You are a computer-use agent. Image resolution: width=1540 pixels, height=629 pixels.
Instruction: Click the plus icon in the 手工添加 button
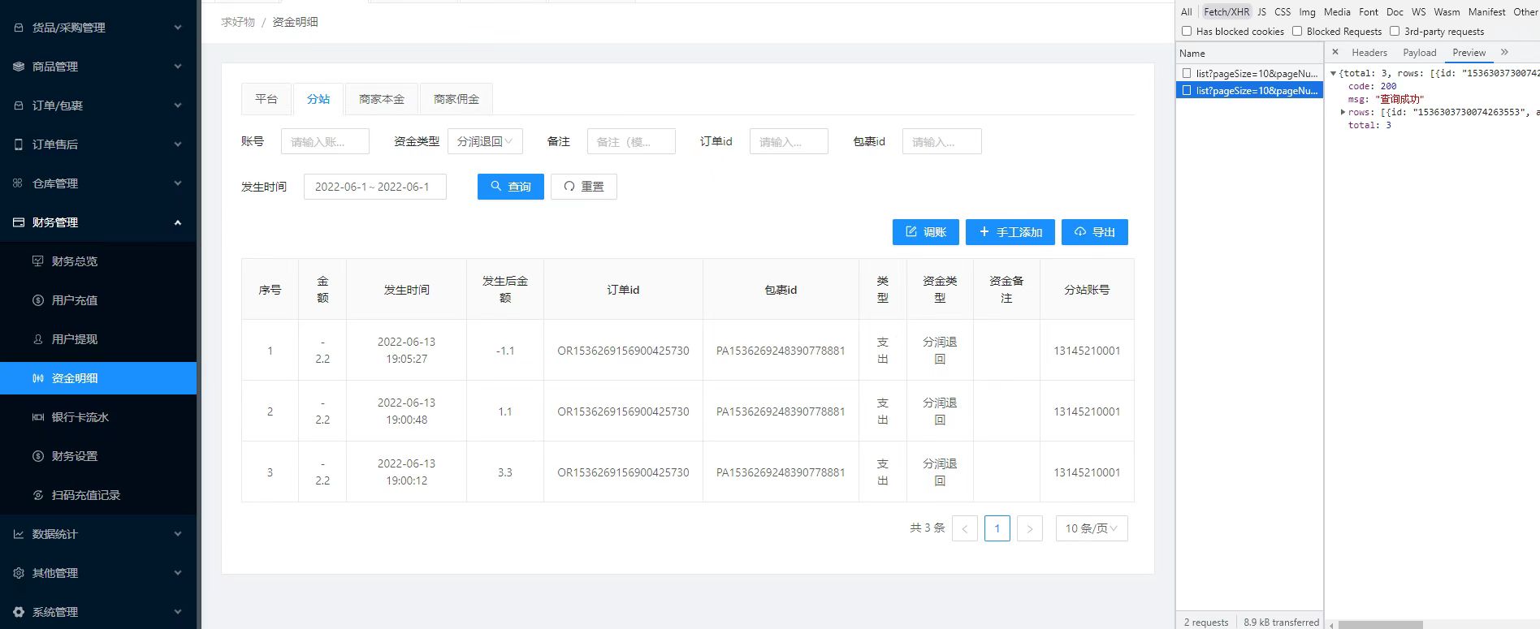(984, 231)
